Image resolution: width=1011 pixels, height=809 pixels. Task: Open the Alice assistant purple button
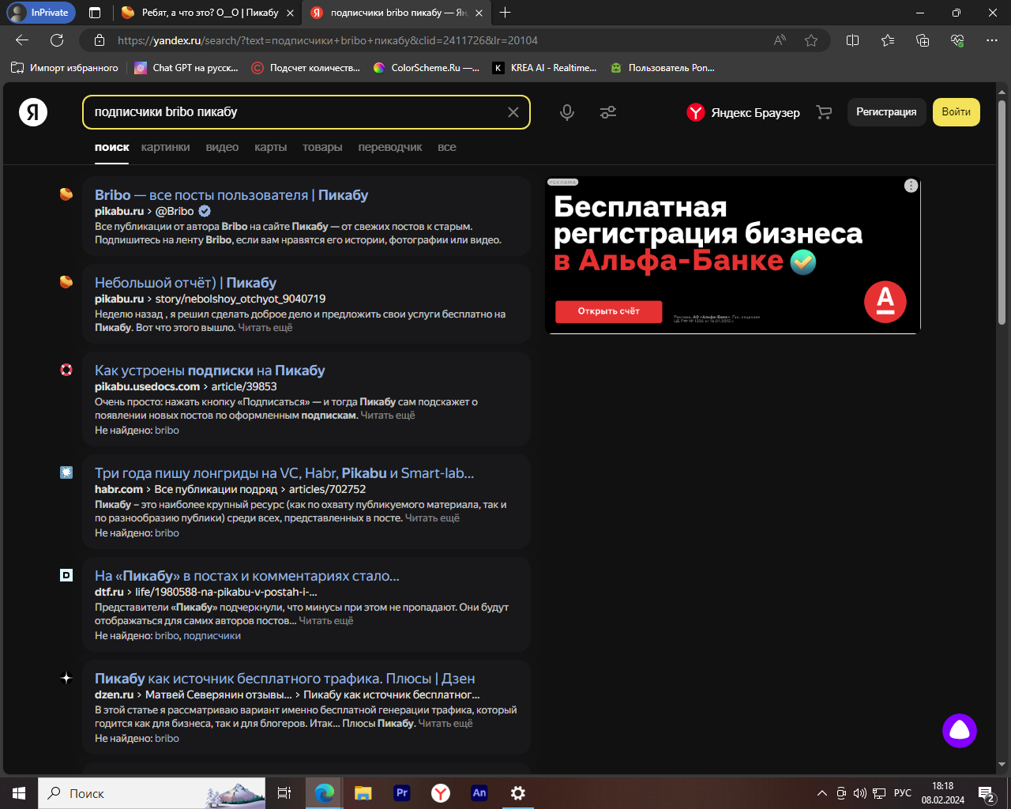pos(959,731)
